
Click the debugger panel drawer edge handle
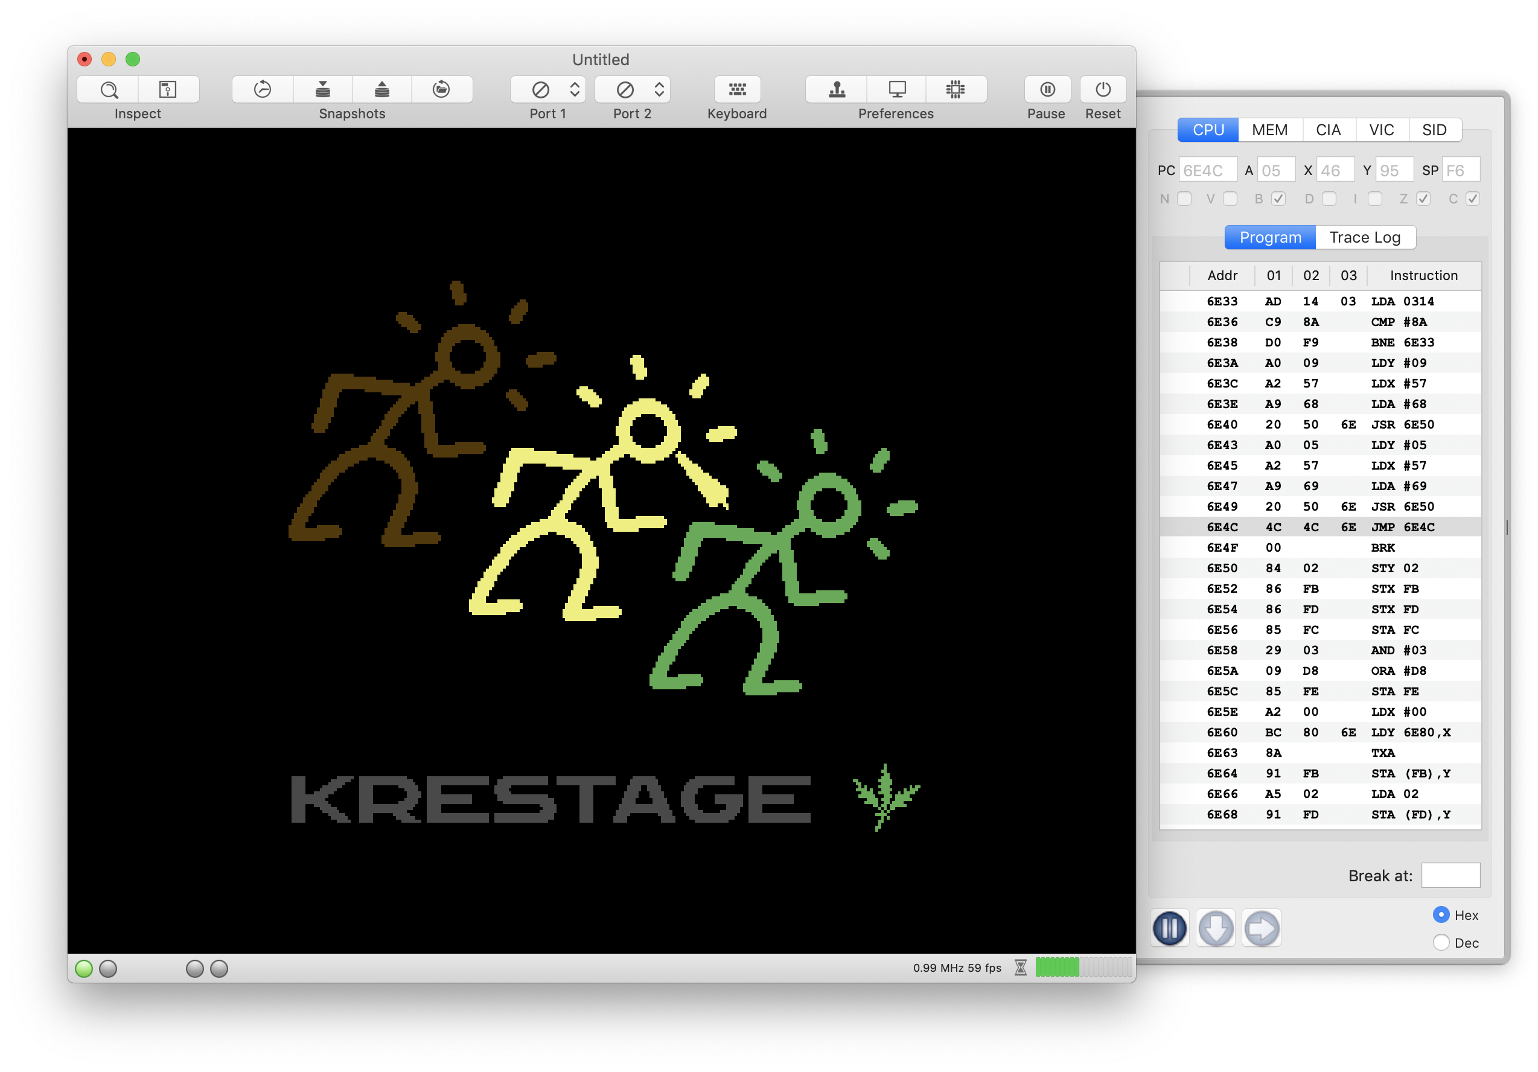click(1507, 528)
